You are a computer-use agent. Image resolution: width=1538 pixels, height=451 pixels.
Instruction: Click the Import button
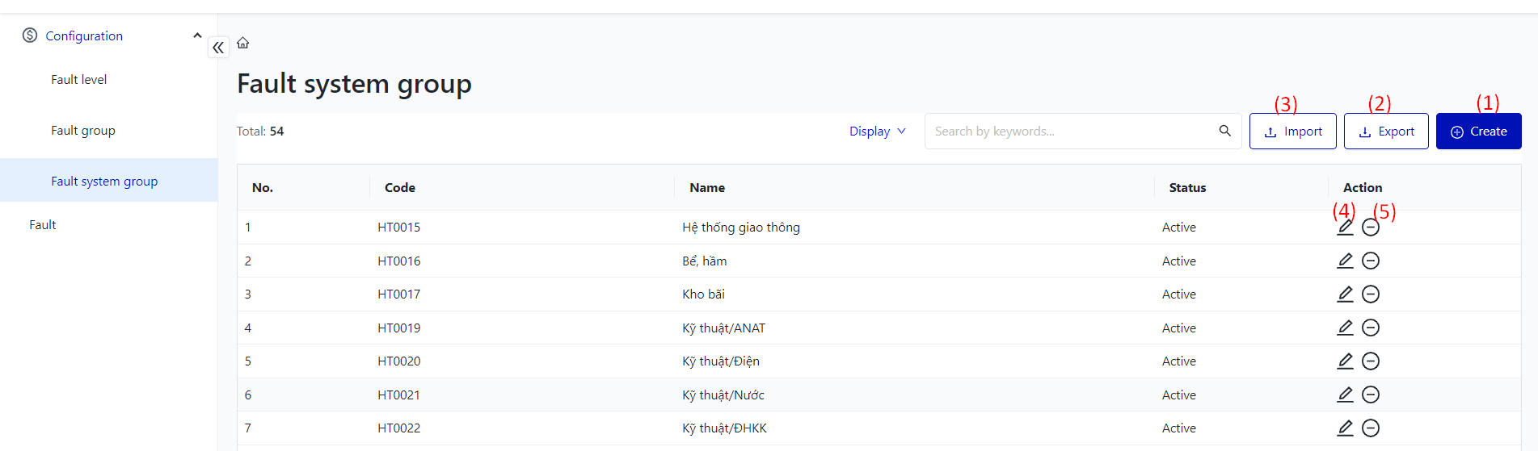tap(1292, 132)
